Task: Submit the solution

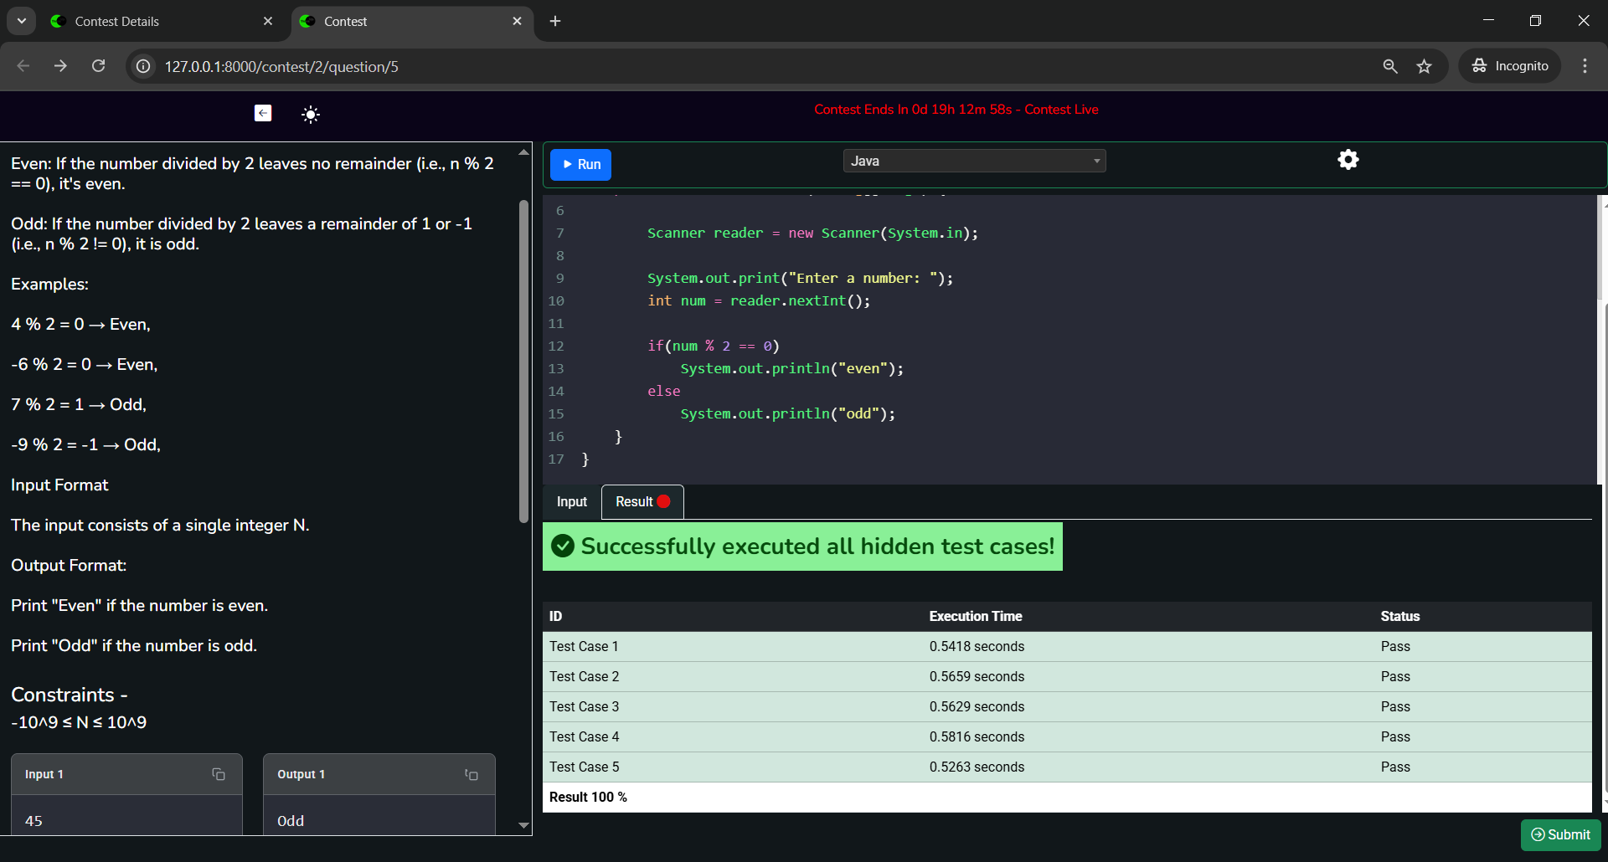Action: (1560, 834)
